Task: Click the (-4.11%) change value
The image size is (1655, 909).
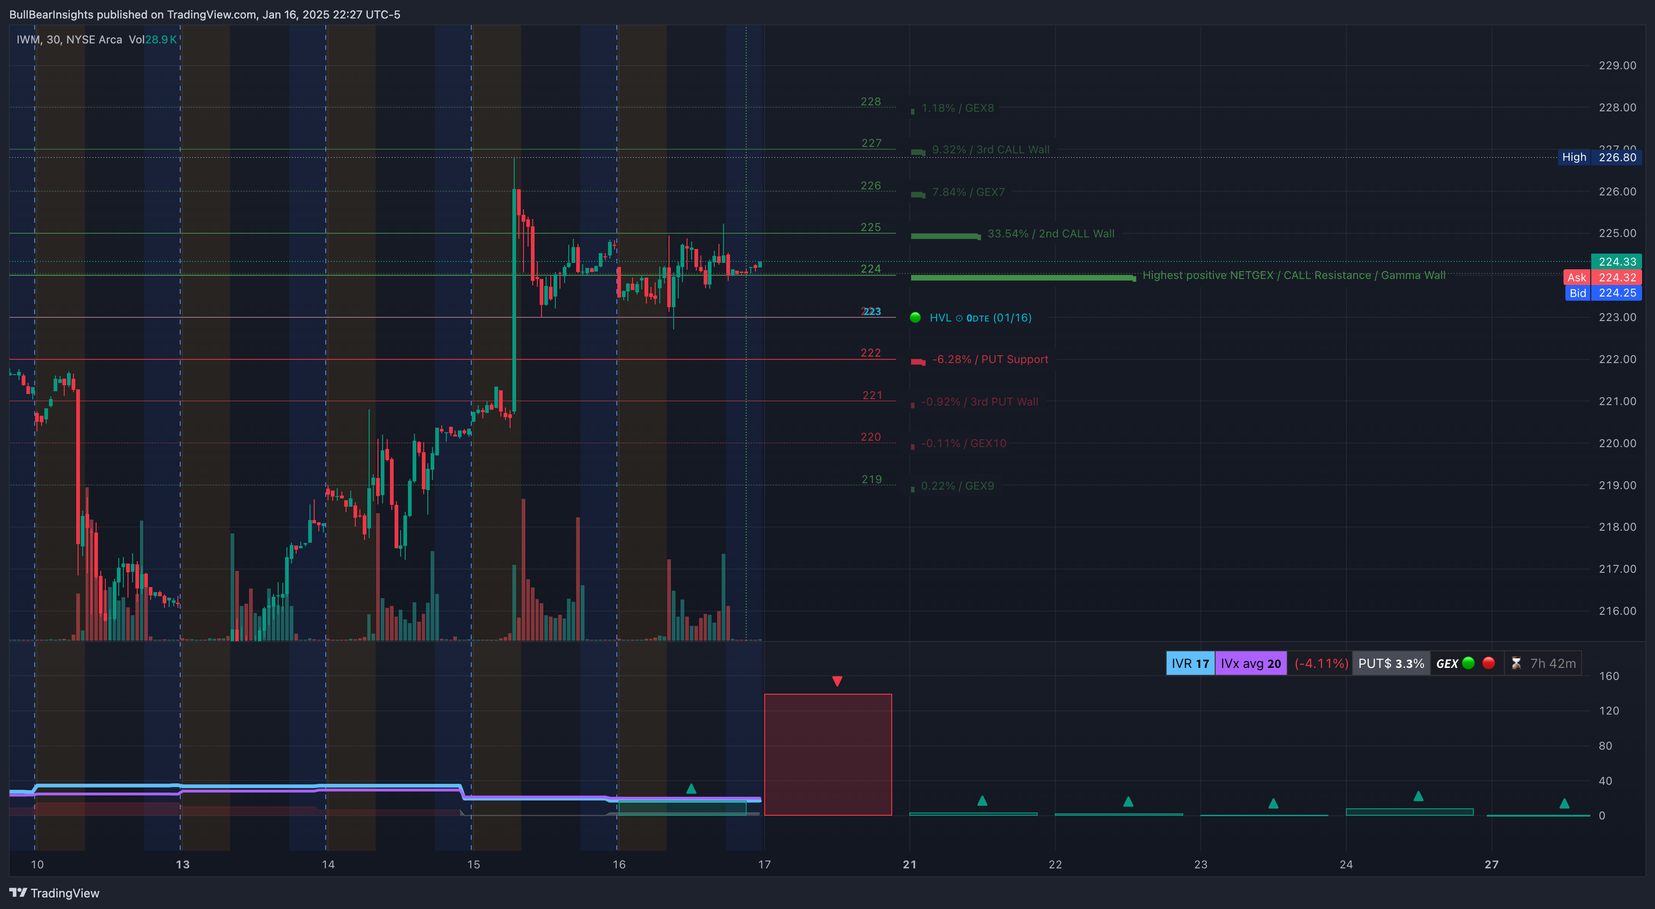Action: click(x=1321, y=664)
